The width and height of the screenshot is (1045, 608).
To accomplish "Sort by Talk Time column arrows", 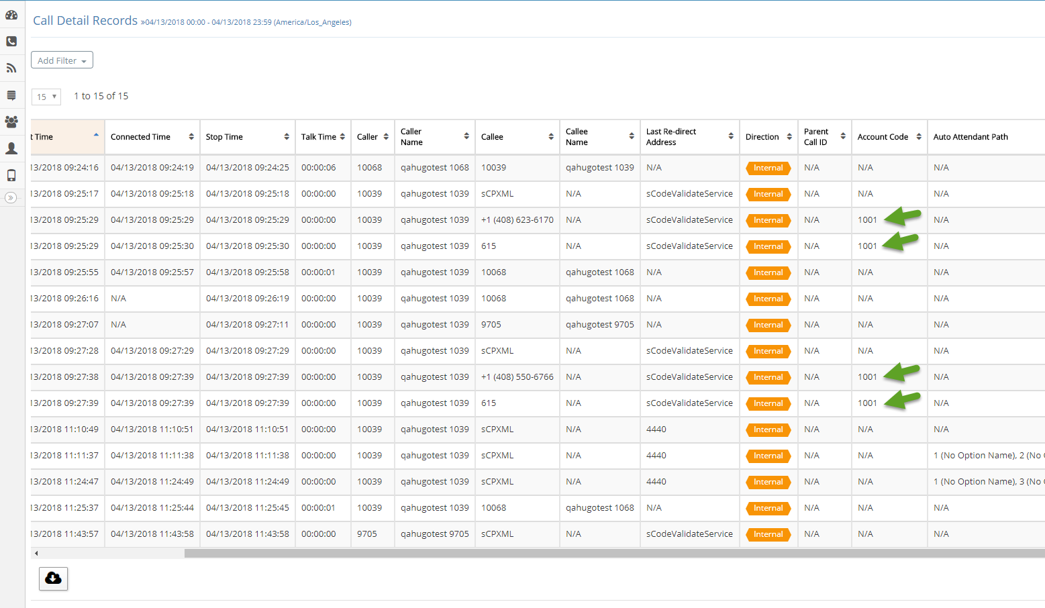I will coord(342,137).
